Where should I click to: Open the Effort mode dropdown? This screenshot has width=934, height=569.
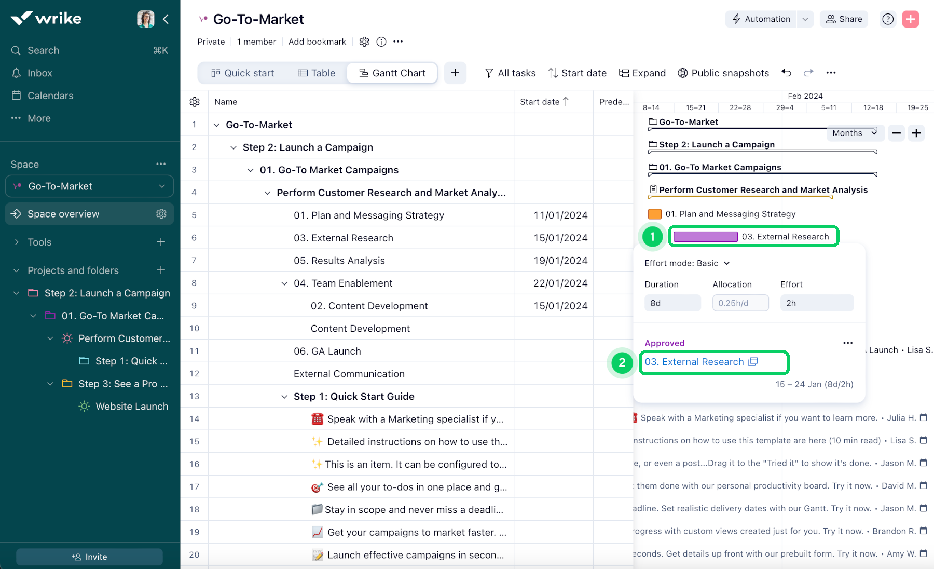point(687,263)
